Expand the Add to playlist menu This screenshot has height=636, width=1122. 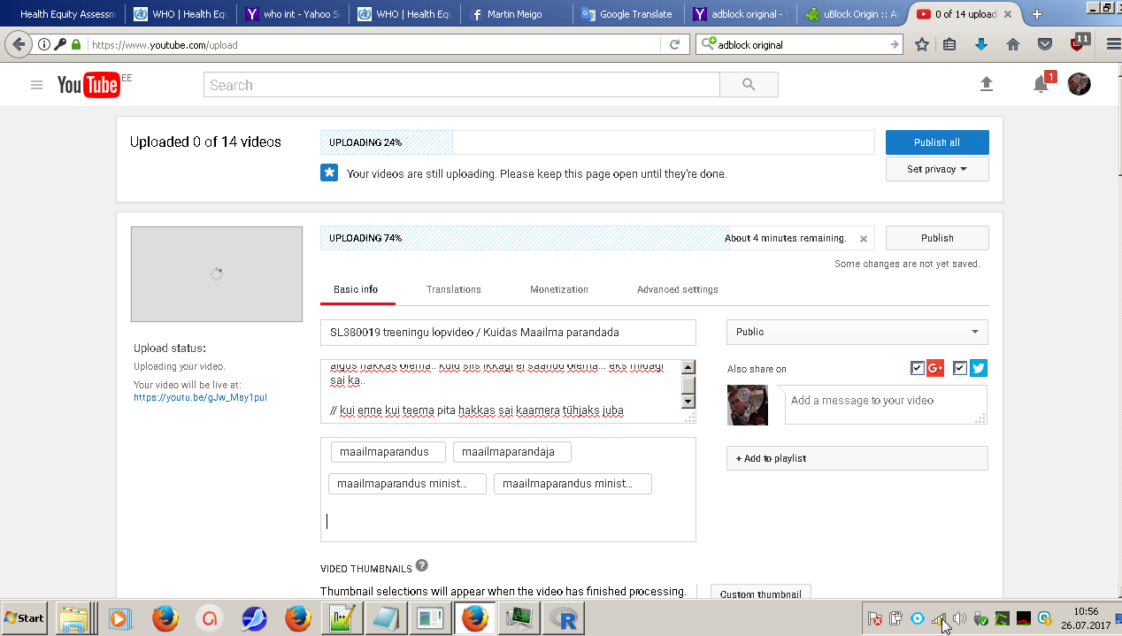[857, 458]
